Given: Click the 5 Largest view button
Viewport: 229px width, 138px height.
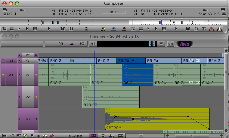Looking at the screenshot, I should pos(75,136).
